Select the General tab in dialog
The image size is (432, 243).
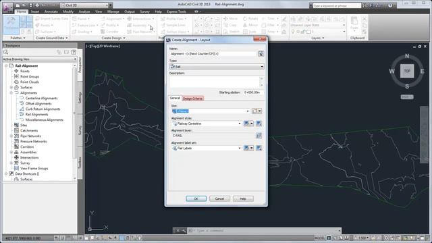(x=175, y=98)
